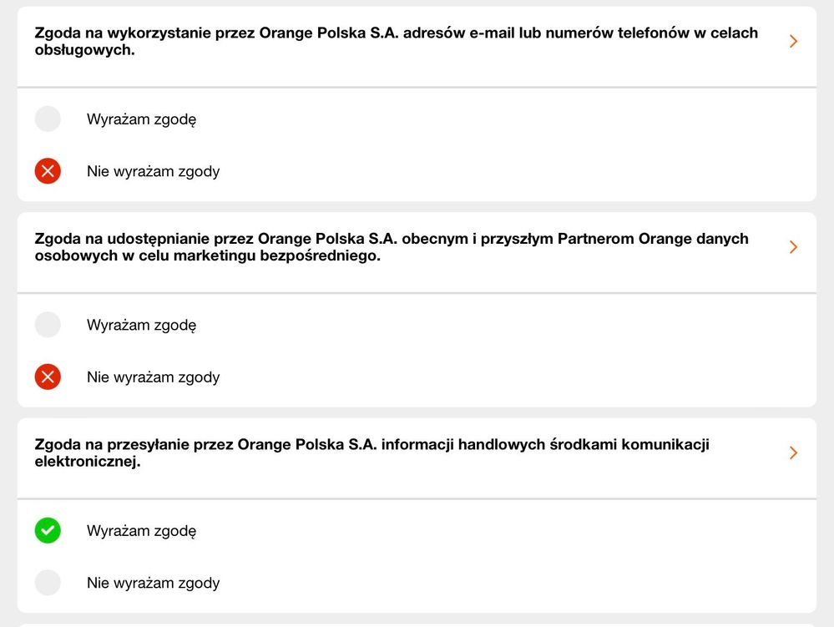
Task: Click 'Nie wyrażam zgody' label under service-purposes consent
Action: pos(153,171)
